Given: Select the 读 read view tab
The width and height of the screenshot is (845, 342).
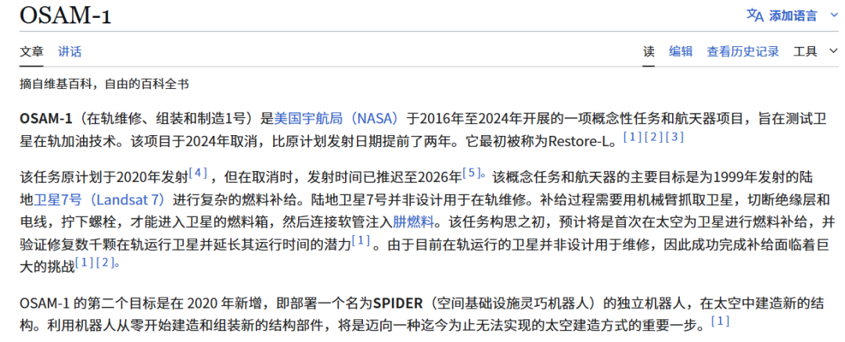Looking at the screenshot, I should [649, 52].
